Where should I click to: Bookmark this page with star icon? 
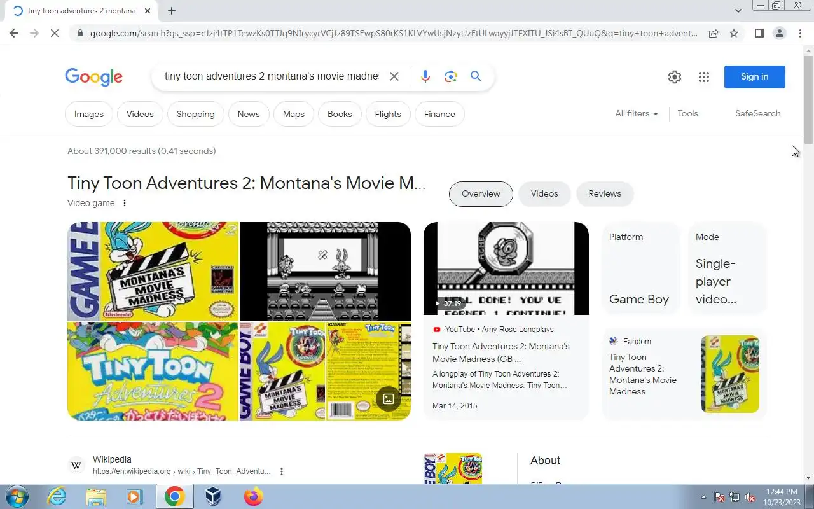(734, 33)
